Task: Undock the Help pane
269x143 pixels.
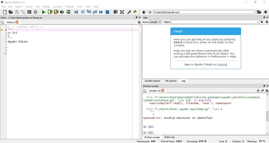Action: pyautogui.click(x=264, y=17)
